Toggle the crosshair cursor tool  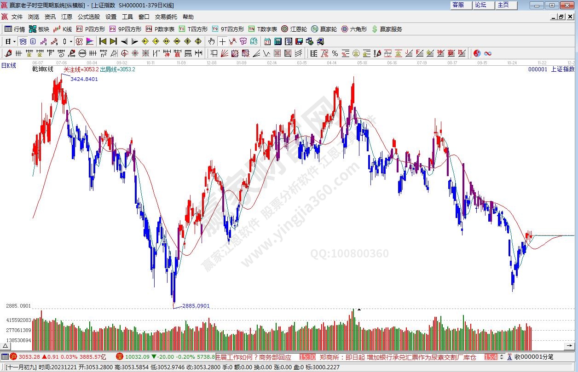click(x=222, y=41)
